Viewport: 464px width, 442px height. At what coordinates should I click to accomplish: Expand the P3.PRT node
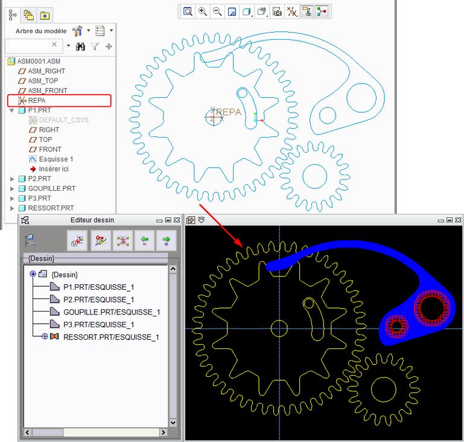[x=12, y=198]
